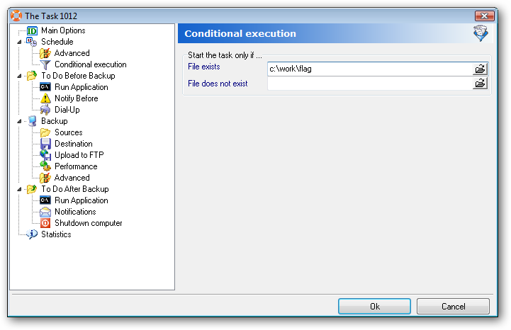Open the Sources tree item
This screenshot has height=330, width=511.
click(68, 132)
